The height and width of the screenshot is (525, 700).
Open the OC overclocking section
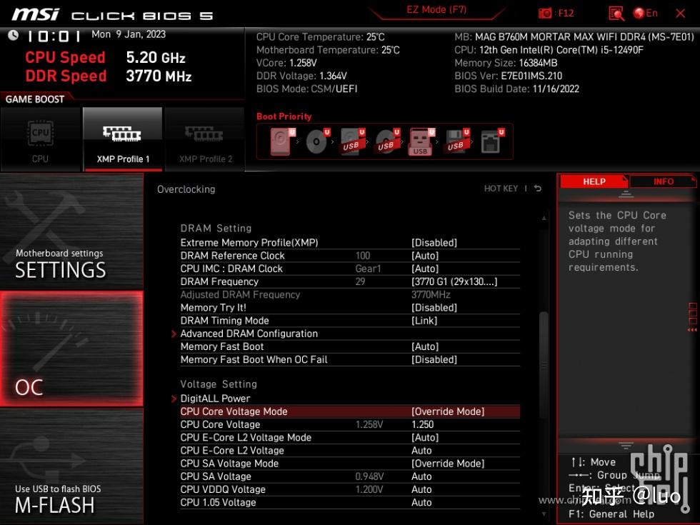pyautogui.click(x=71, y=349)
